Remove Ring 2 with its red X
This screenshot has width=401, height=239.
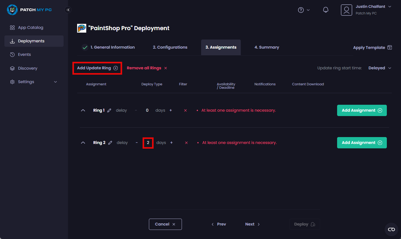coord(186,143)
